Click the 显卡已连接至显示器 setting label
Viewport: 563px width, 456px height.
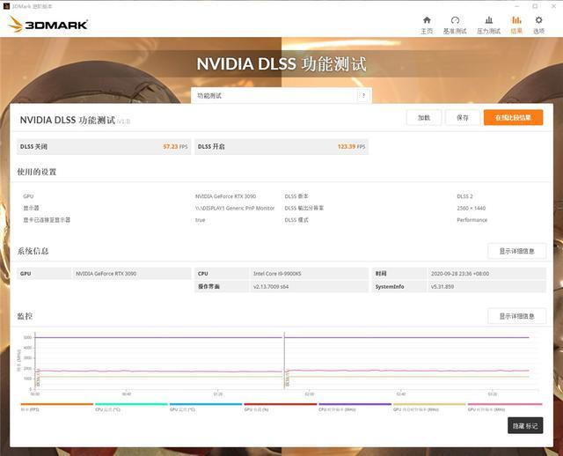(x=47, y=220)
